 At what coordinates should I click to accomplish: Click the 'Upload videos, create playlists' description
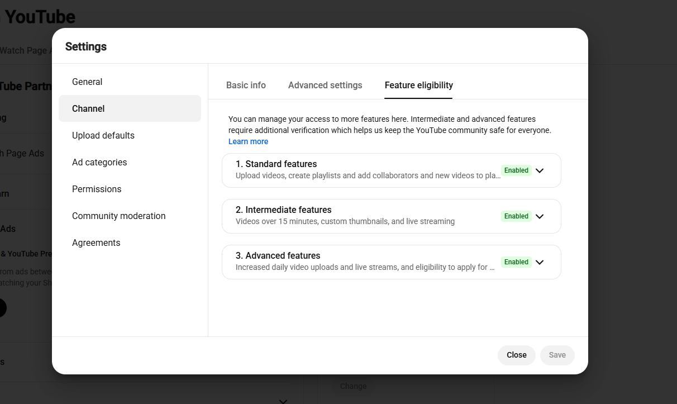click(x=368, y=175)
